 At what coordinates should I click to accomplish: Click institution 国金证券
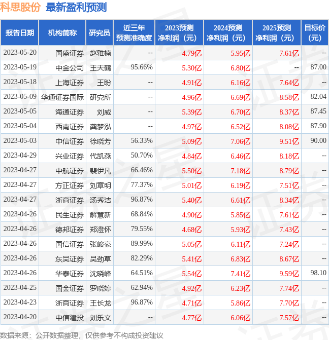coord(70,288)
